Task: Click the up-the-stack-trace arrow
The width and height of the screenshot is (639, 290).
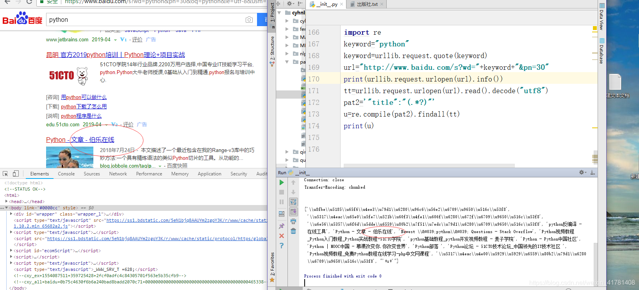Action: (x=293, y=182)
